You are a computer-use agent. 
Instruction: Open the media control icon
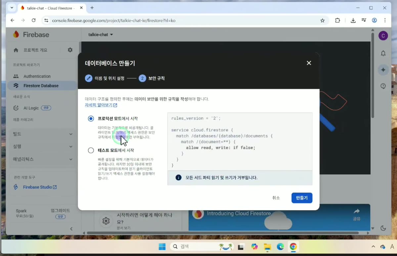(x=364, y=20)
